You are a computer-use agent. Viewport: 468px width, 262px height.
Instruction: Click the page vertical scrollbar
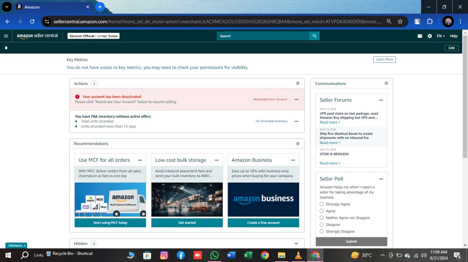(x=465, y=97)
